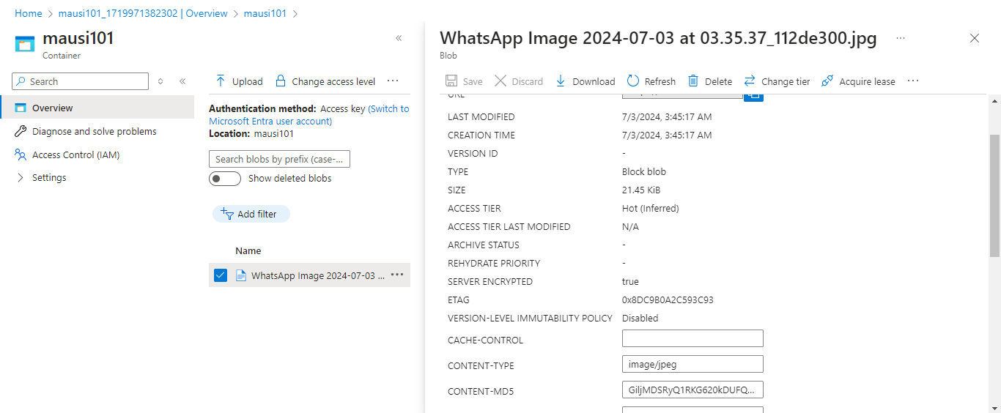Image resolution: width=1001 pixels, height=413 pixels.
Task: Click the Download arrow icon
Action: pyautogui.click(x=561, y=81)
